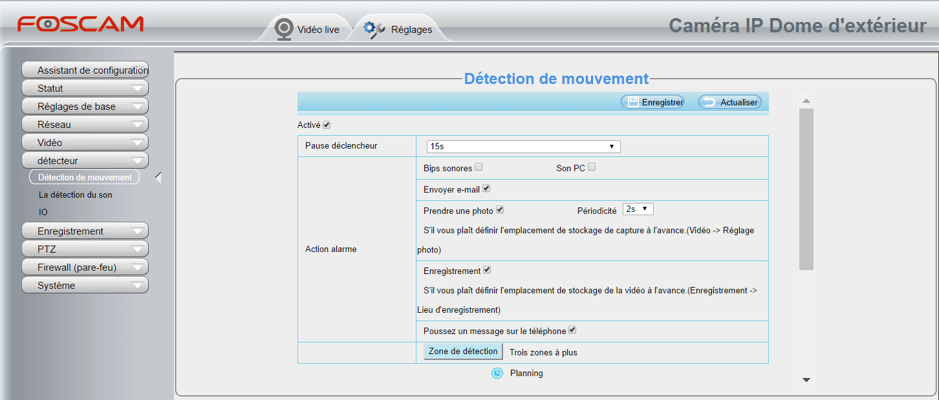Viewport: 939px width, 400px height.
Task: Collapse the détecteur section
Action: click(85, 161)
